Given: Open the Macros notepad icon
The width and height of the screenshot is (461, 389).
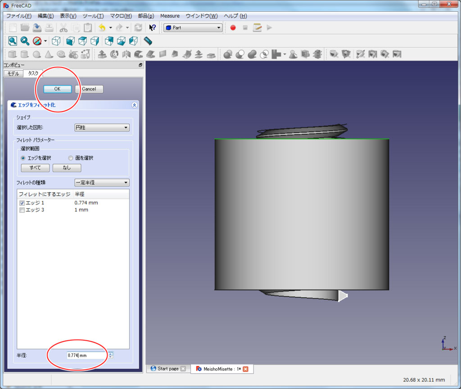Looking at the screenshot, I should pos(257,27).
